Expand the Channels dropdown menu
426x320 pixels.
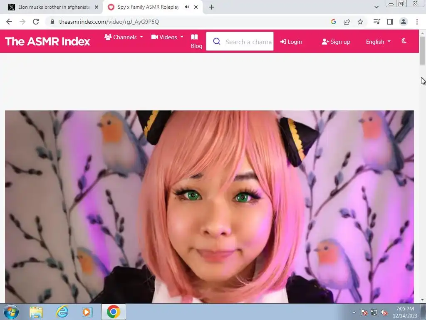click(x=124, y=37)
